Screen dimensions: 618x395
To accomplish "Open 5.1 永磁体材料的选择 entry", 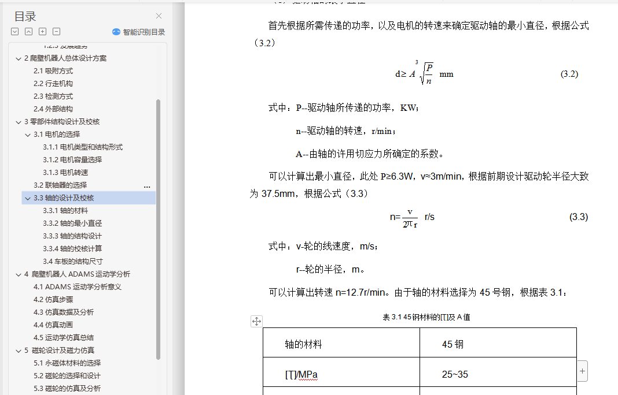I will 67,363.
